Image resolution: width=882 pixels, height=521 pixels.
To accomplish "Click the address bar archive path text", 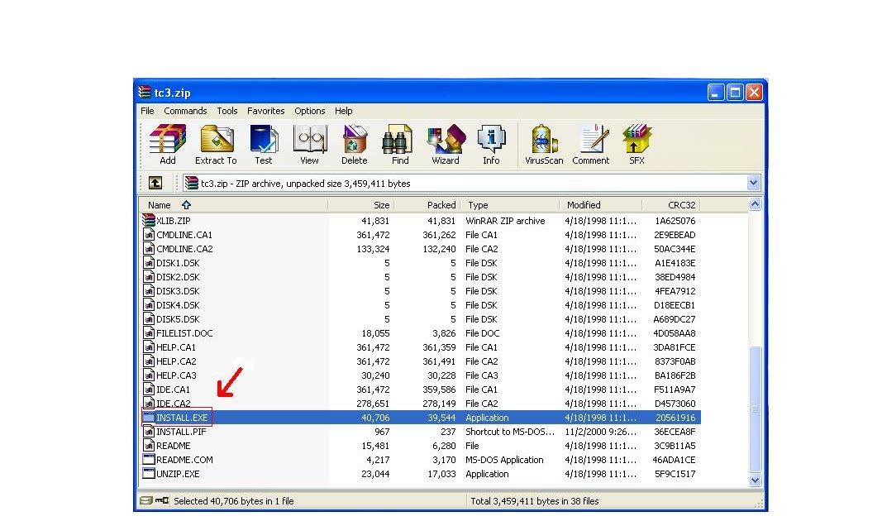I will click(306, 184).
